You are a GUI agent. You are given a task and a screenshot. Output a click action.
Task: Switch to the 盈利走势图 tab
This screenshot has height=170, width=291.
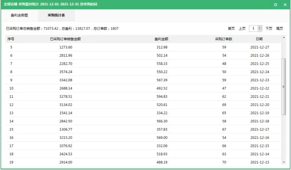[19, 15]
